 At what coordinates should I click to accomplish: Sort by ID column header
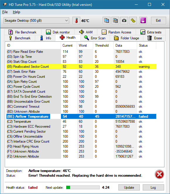point(33,45)
